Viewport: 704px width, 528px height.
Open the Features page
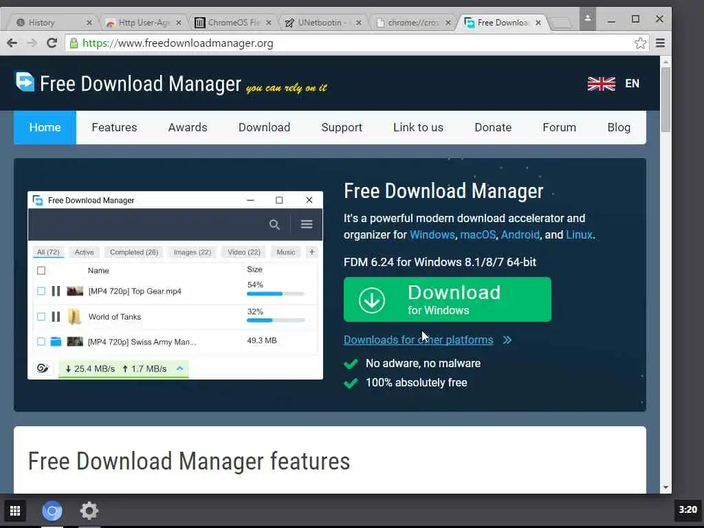115,127
